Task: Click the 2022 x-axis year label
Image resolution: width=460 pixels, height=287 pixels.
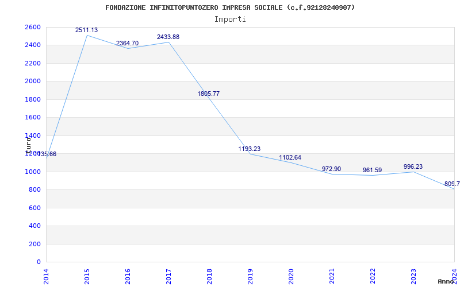Action: (x=373, y=277)
